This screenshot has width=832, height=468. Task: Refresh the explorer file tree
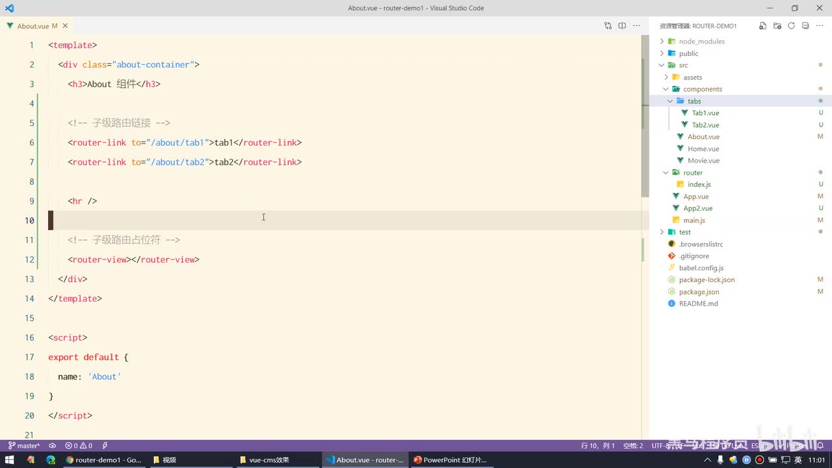[x=792, y=26]
